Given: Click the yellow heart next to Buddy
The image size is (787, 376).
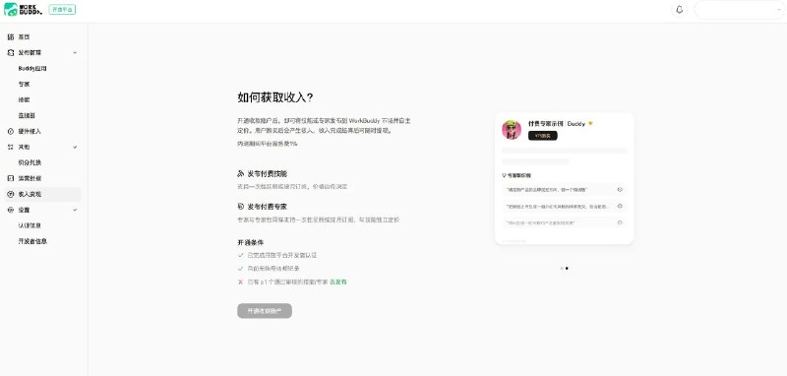Looking at the screenshot, I should [590, 123].
